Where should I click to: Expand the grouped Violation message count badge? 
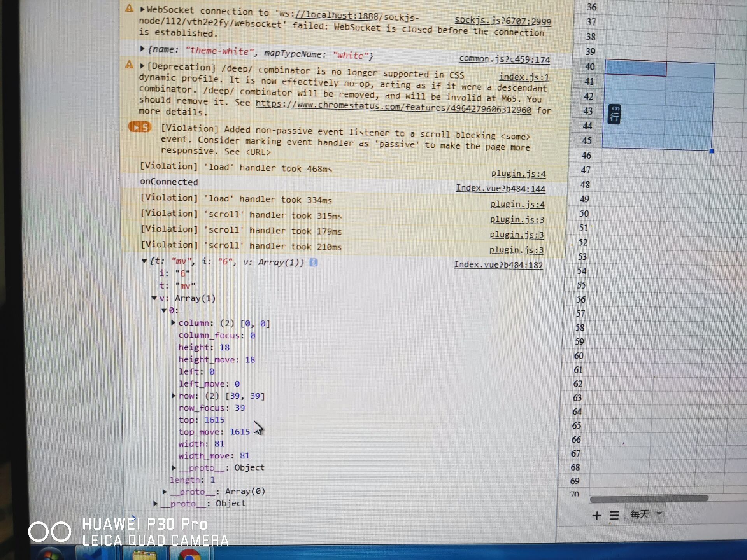140,127
